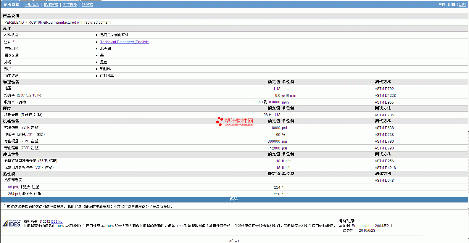Screen dimensions: 469x243
Task: Click the 供货地区 value 北美洲
Action: coord(105,49)
